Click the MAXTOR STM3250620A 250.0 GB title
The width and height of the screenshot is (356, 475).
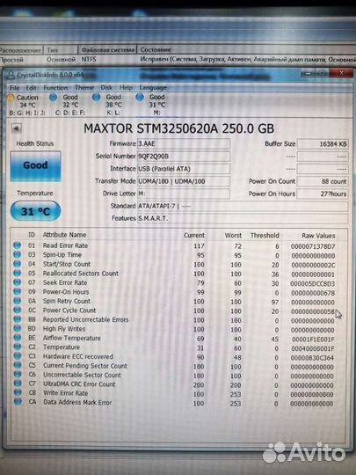pyautogui.click(x=178, y=128)
